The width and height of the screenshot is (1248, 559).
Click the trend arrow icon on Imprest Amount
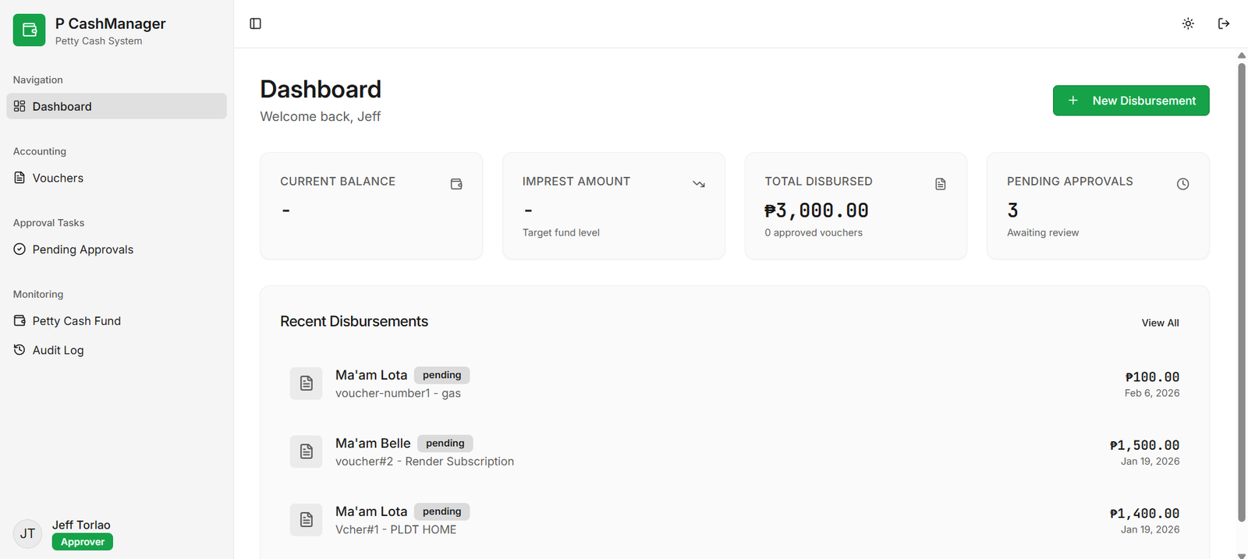(x=699, y=184)
